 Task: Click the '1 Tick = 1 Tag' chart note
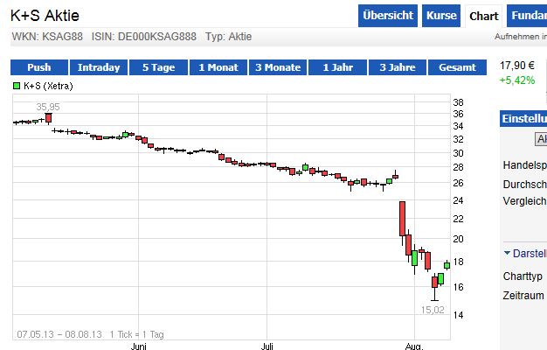[x=136, y=334]
